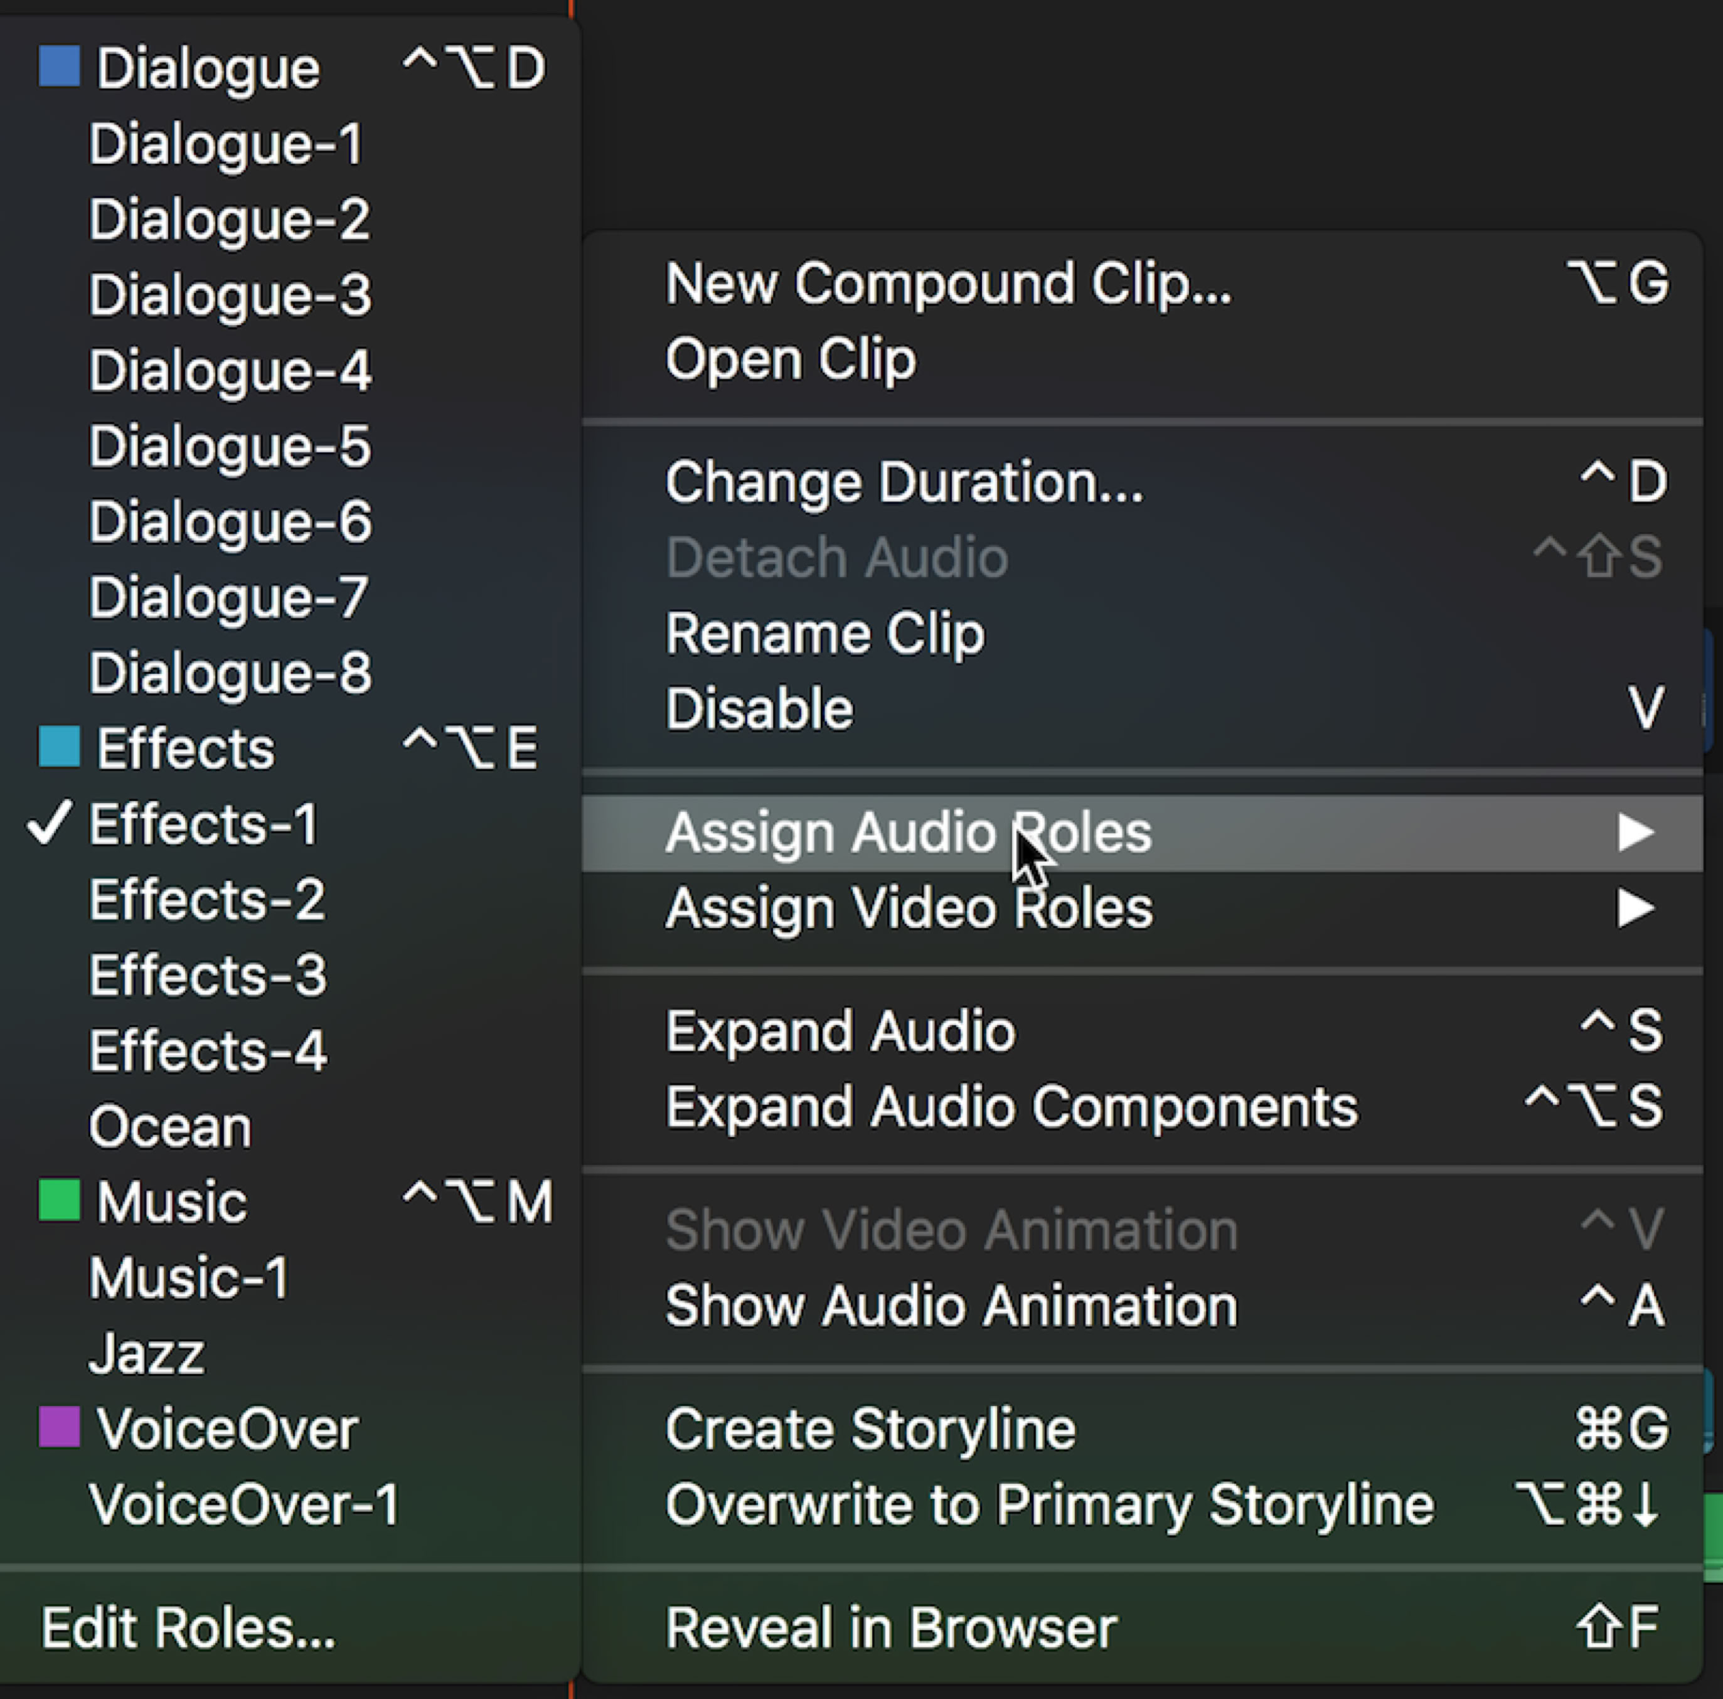Expand the Assign Audio Roles submenu arrow
The image size is (1723, 1699).
[1636, 832]
